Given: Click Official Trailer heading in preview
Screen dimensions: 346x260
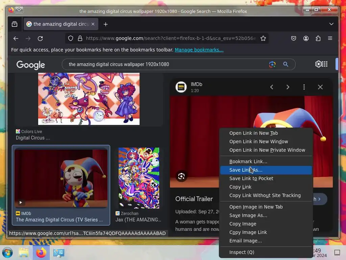Looking at the screenshot, I should 194,199.
